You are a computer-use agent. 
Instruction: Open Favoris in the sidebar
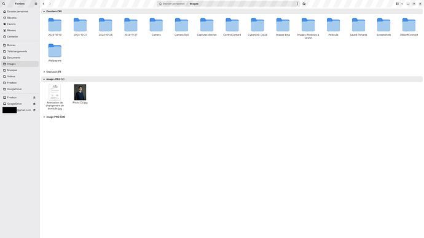[x=20, y=24]
